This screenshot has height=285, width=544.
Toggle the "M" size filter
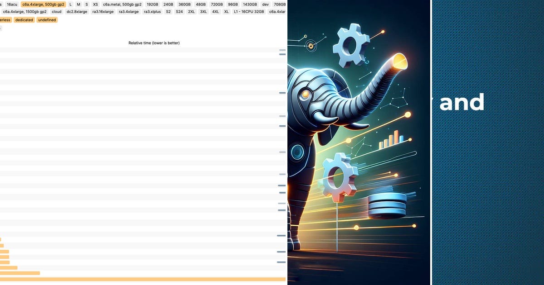pyautogui.click(x=78, y=4)
